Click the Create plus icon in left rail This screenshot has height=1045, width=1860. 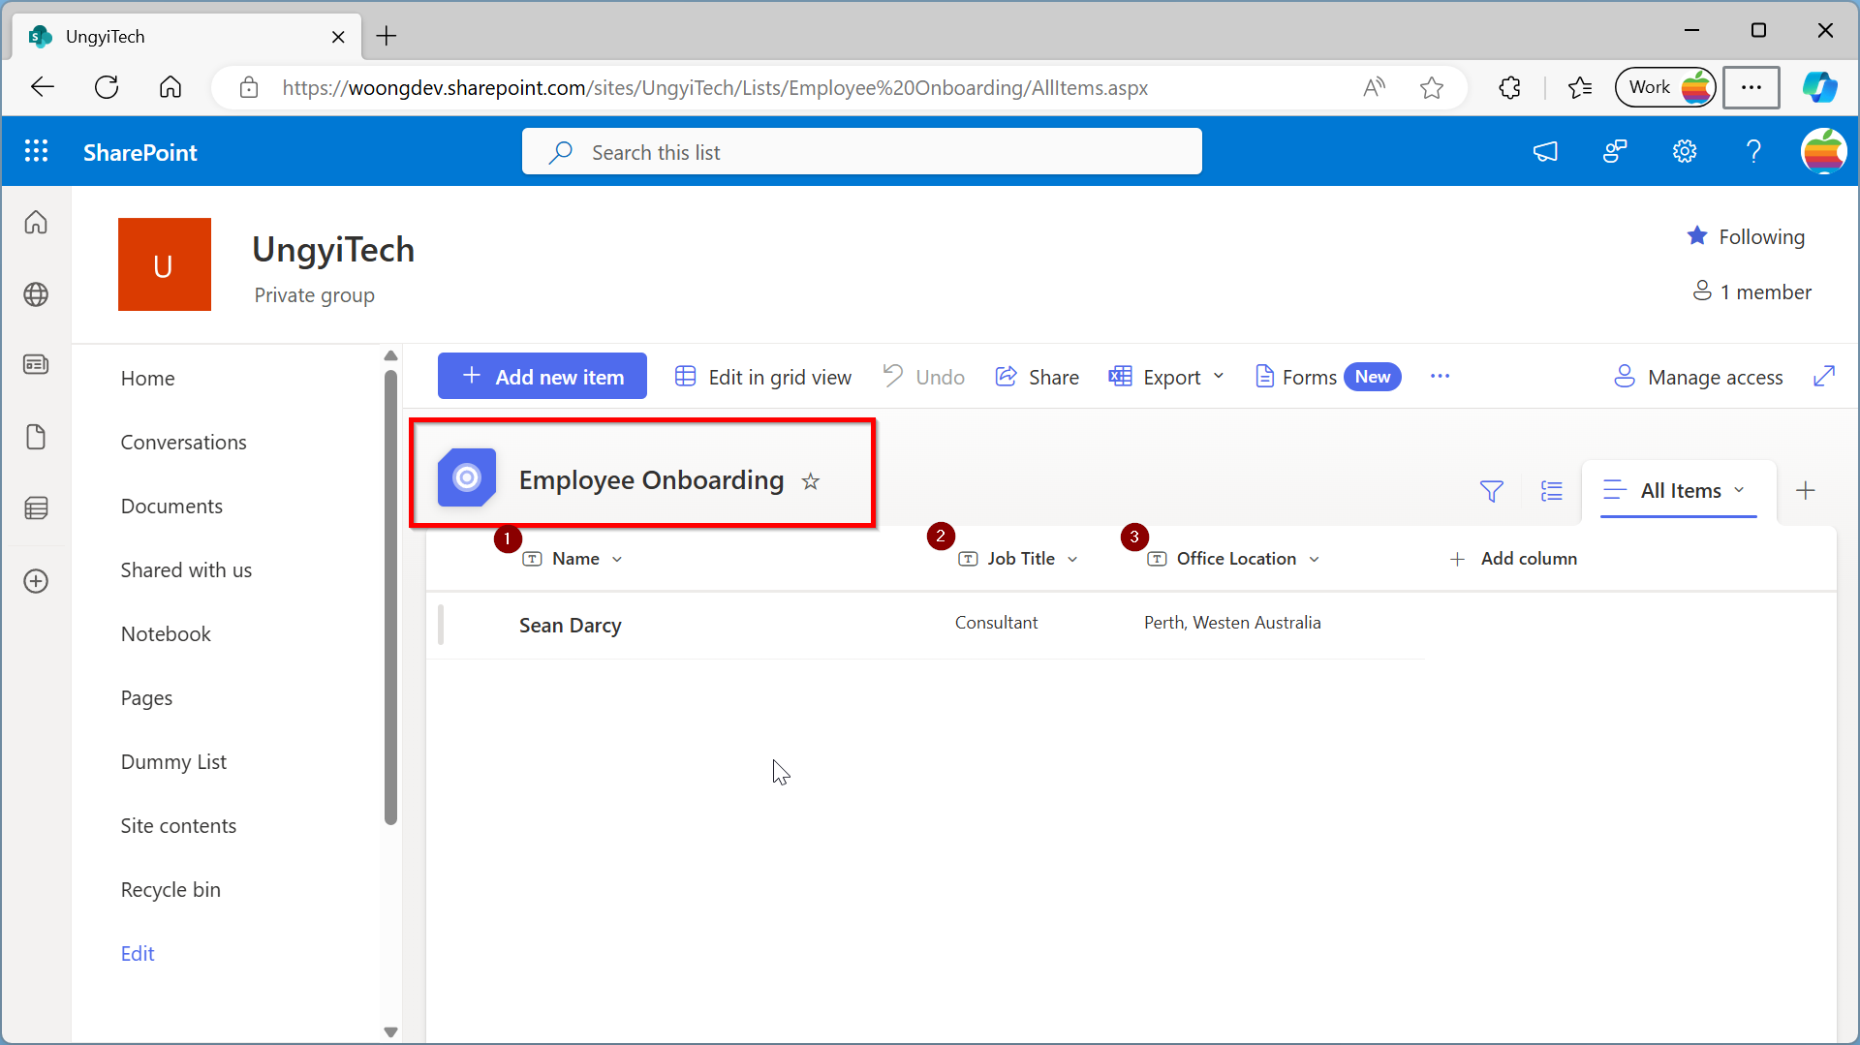pos(36,581)
